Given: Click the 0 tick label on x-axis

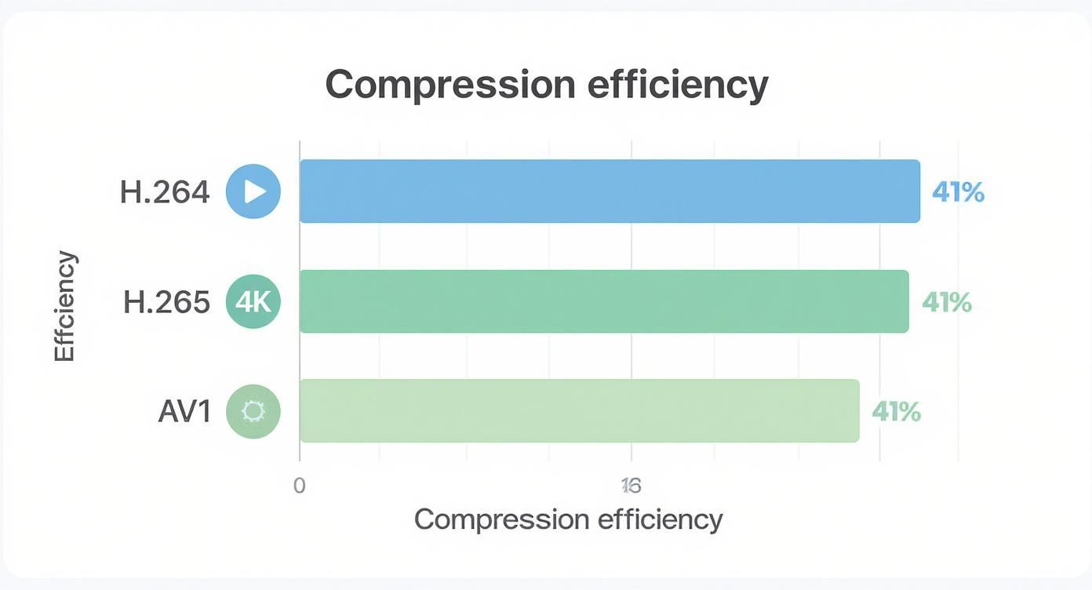Looking at the screenshot, I should 299,486.
